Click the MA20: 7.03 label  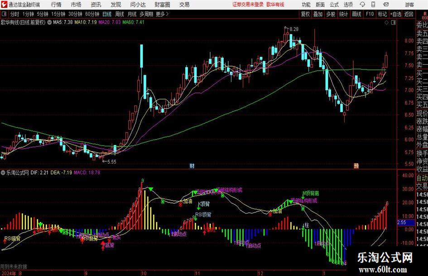(x=110, y=22)
